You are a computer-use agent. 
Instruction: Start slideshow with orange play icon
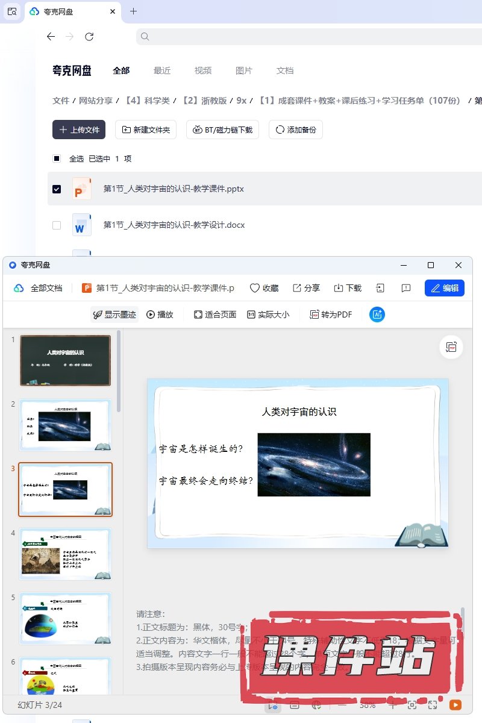[x=455, y=704]
